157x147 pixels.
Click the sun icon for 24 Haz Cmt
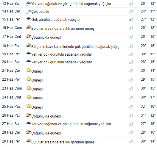pyautogui.click(x=29, y=97)
